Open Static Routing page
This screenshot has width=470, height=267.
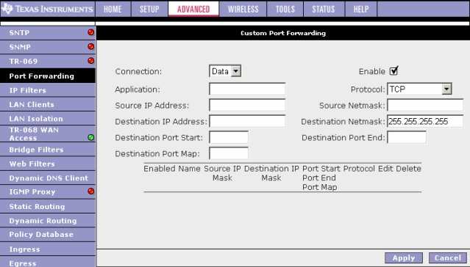47,206
